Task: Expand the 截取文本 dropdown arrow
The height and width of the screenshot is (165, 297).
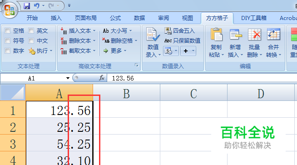Action: [94, 50]
